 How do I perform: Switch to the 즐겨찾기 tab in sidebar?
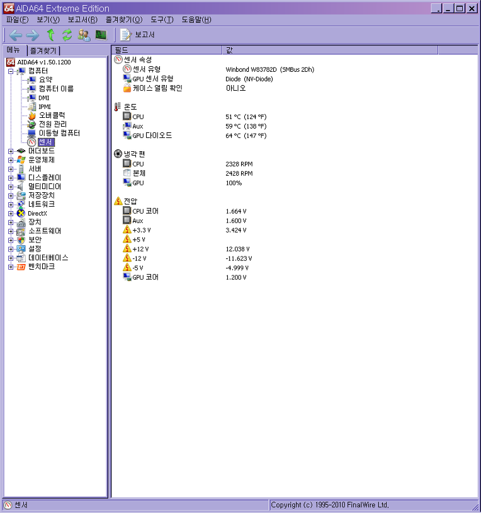click(43, 50)
